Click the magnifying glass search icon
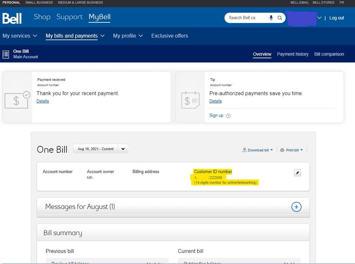 280,18
